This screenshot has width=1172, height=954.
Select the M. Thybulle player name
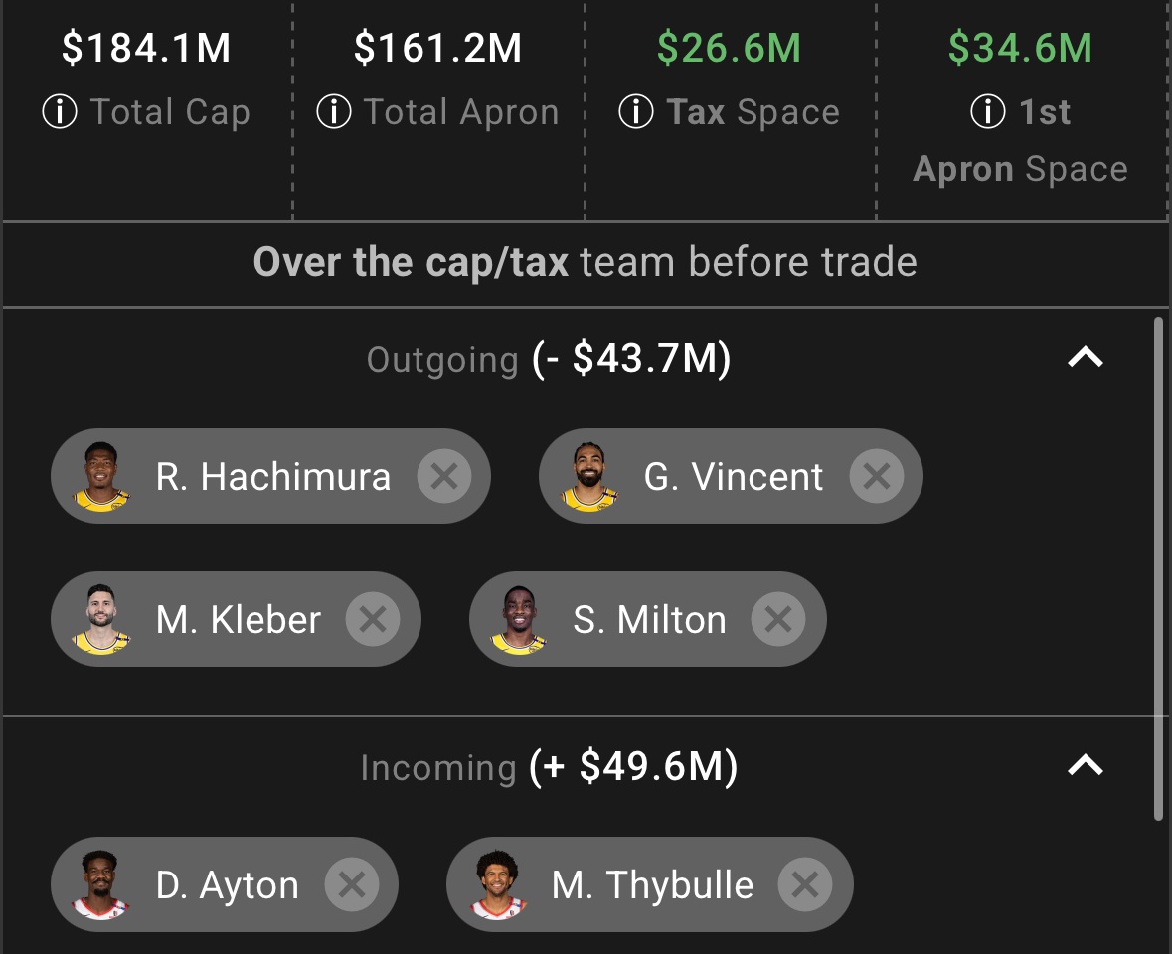652,885
